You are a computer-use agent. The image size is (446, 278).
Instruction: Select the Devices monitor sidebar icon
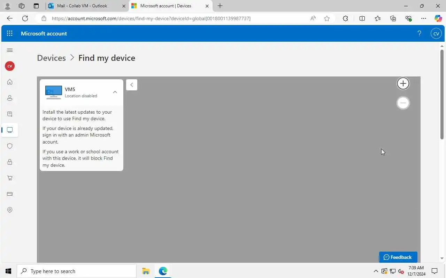(x=10, y=130)
